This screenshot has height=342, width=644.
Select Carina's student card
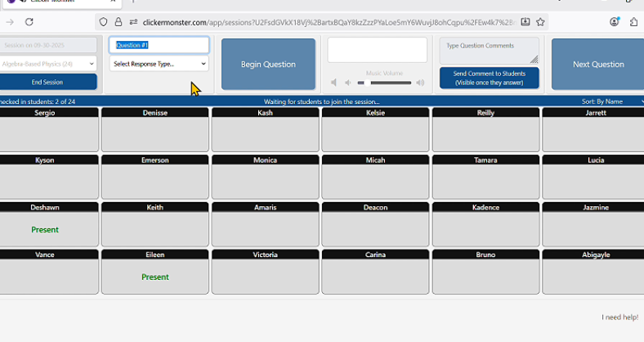375,272
